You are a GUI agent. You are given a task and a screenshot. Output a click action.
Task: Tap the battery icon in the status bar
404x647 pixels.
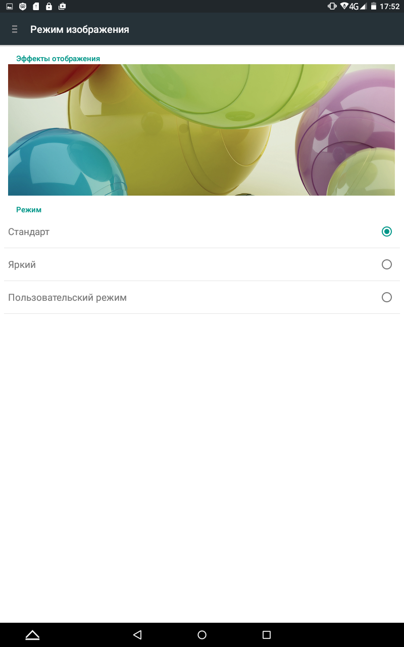coord(374,7)
